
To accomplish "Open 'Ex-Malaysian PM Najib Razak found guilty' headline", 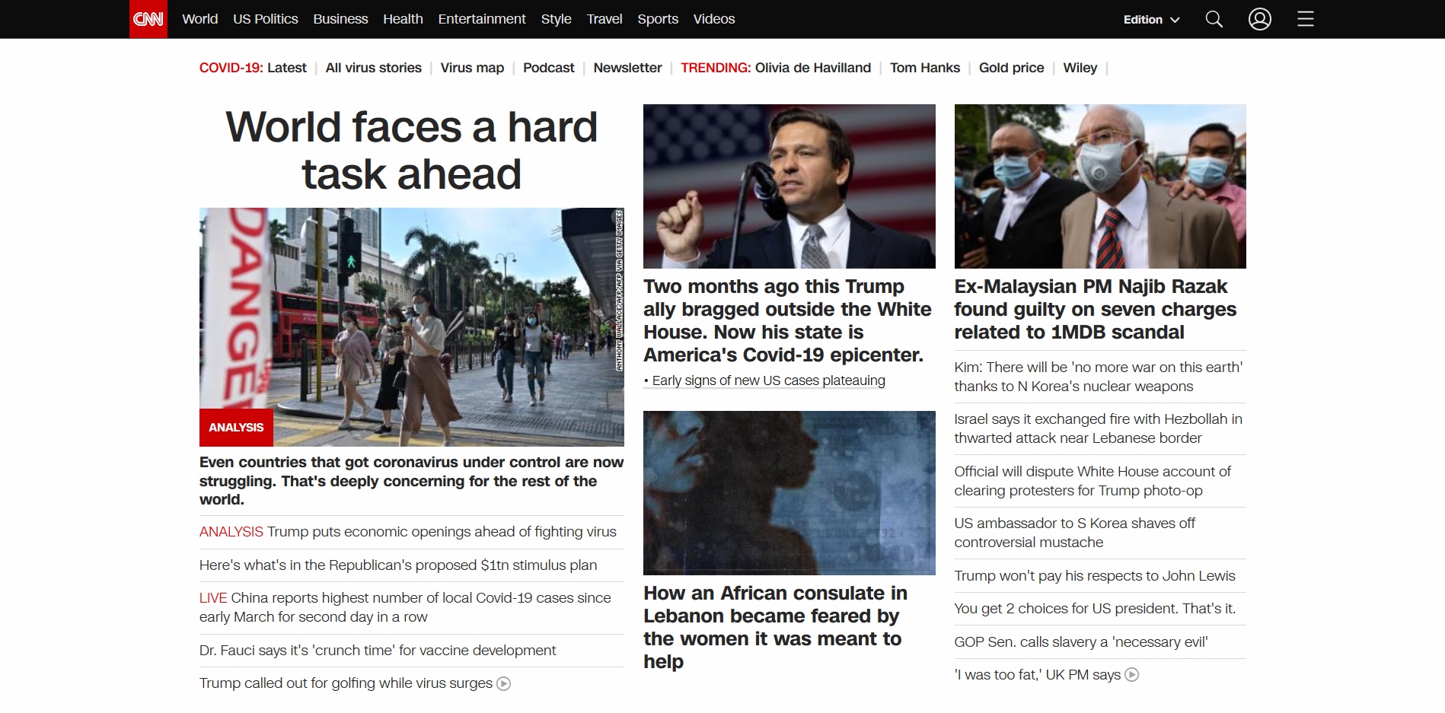I will click(x=1095, y=309).
